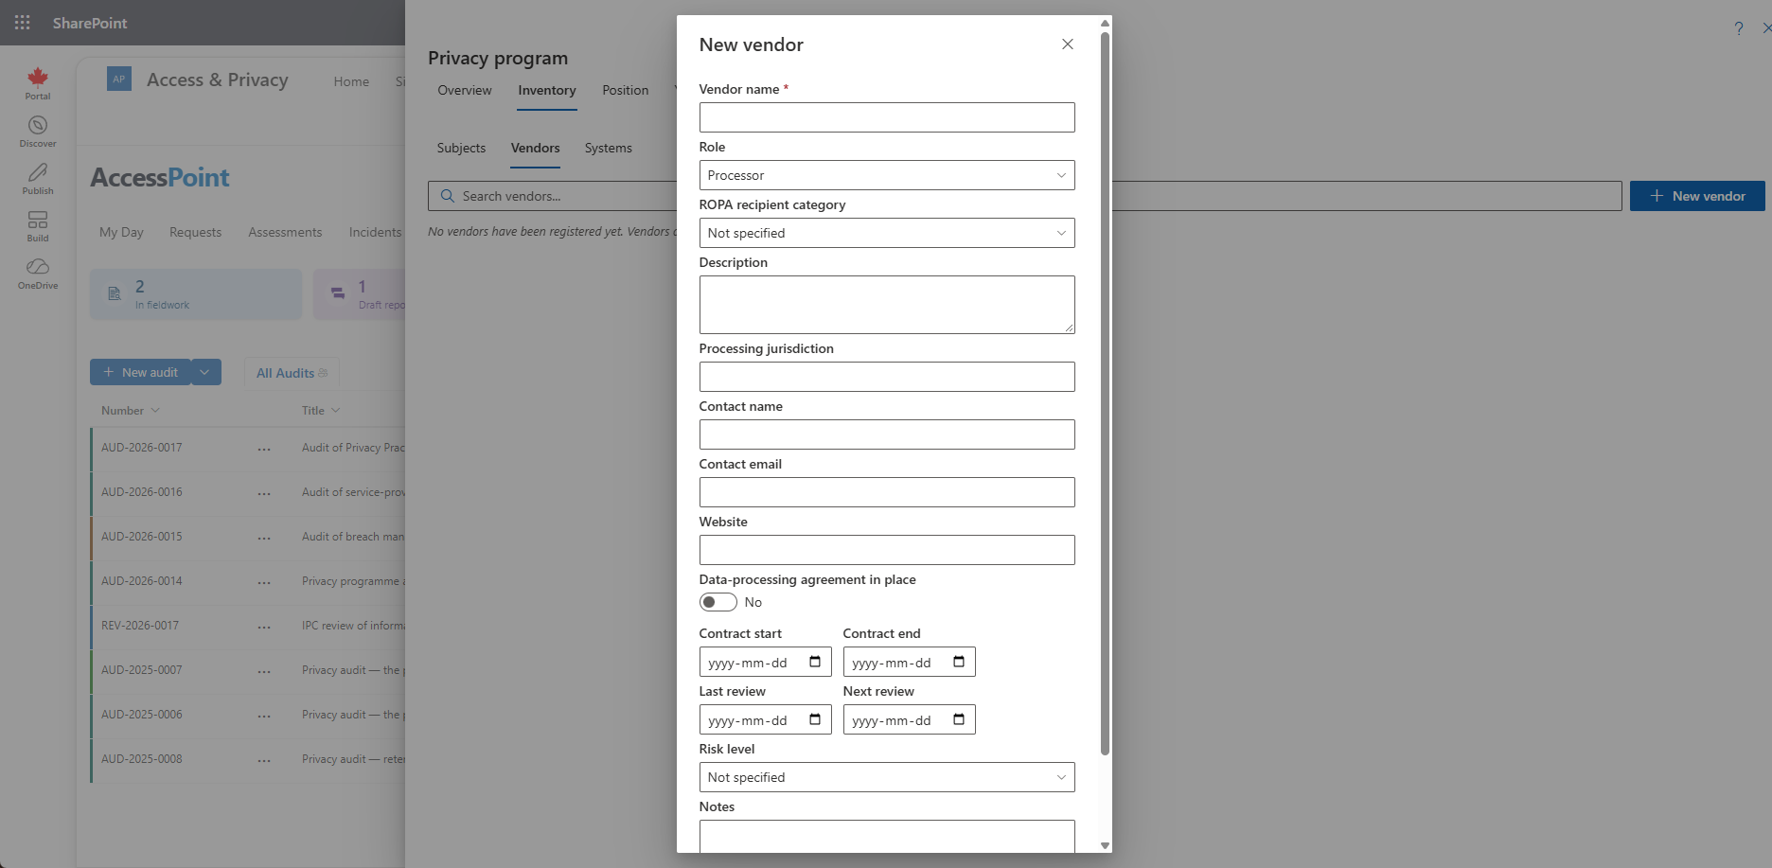The width and height of the screenshot is (1772, 868).
Task: Click into the Description text area
Action: click(887, 305)
